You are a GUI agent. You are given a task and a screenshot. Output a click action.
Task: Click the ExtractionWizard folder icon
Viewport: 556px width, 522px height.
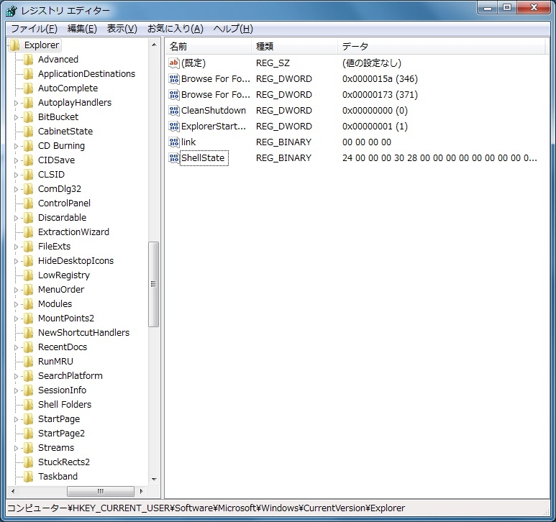pyautogui.click(x=28, y=232)
